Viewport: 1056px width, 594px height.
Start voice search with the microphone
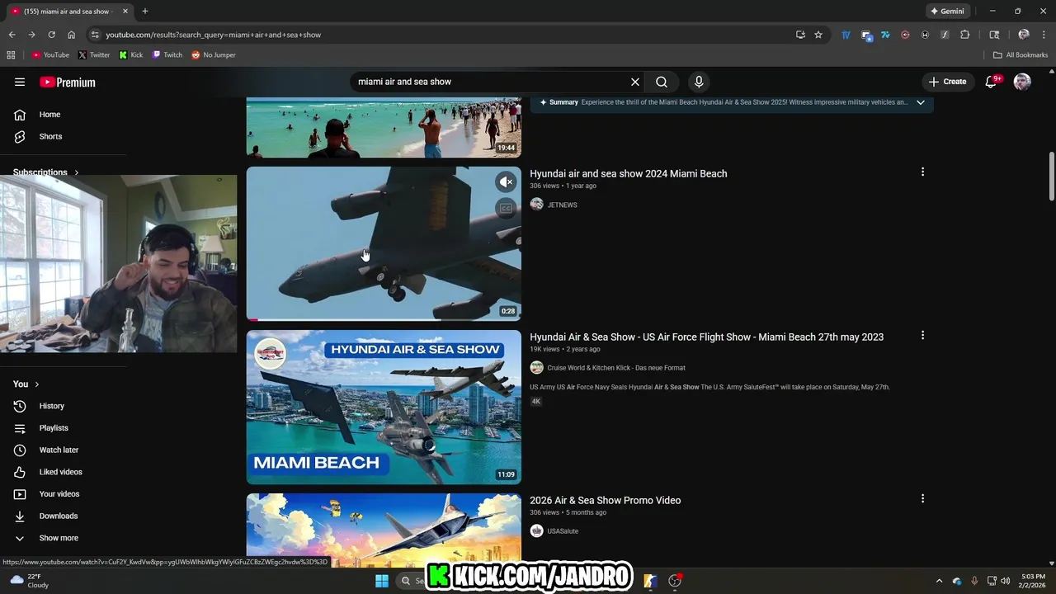pyautogui.click(x=699, y=82)
